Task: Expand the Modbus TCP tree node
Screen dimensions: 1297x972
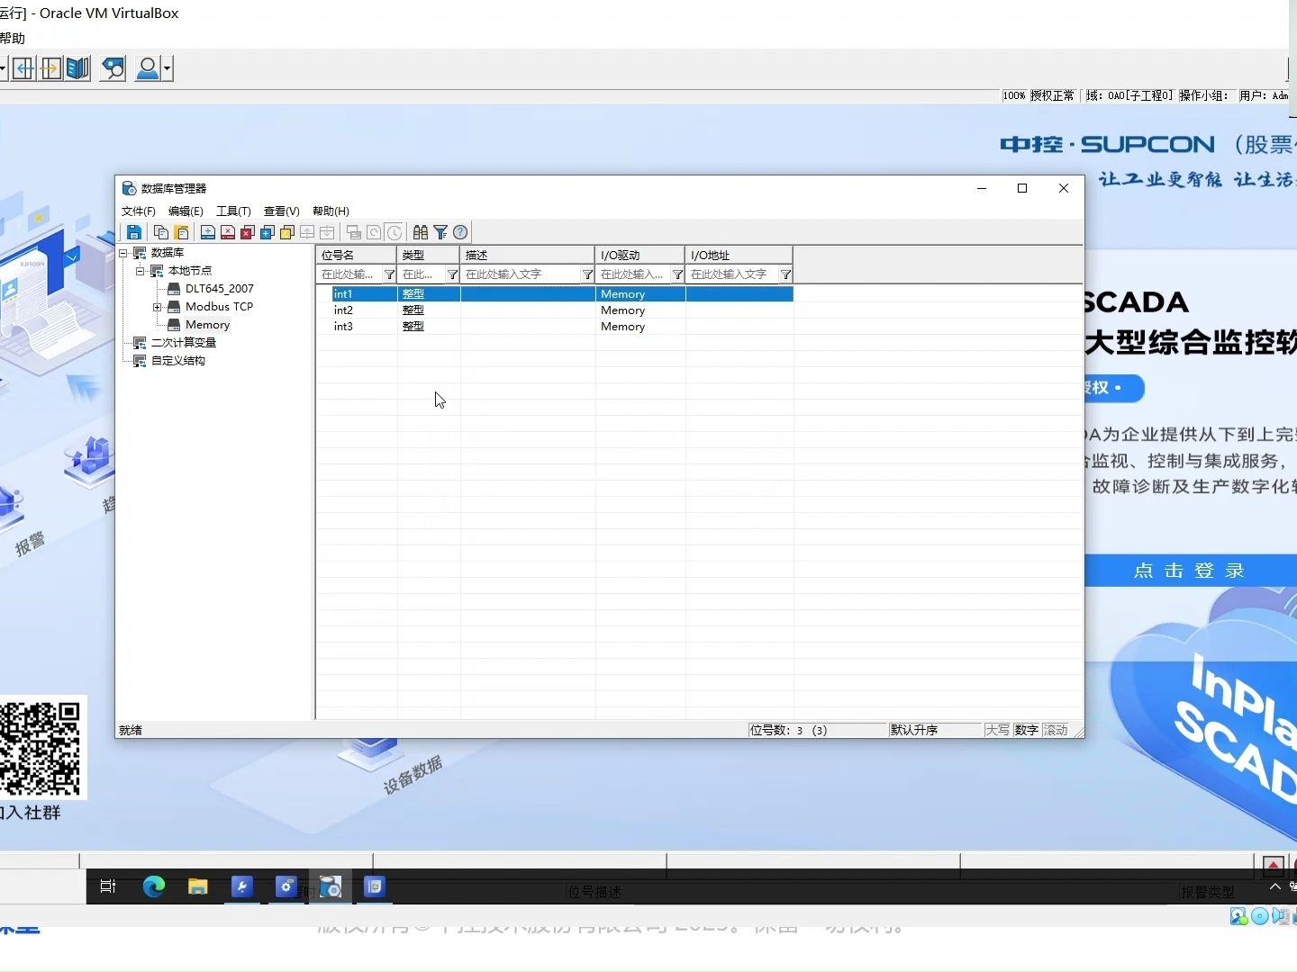Action: [x=158, y=307]
